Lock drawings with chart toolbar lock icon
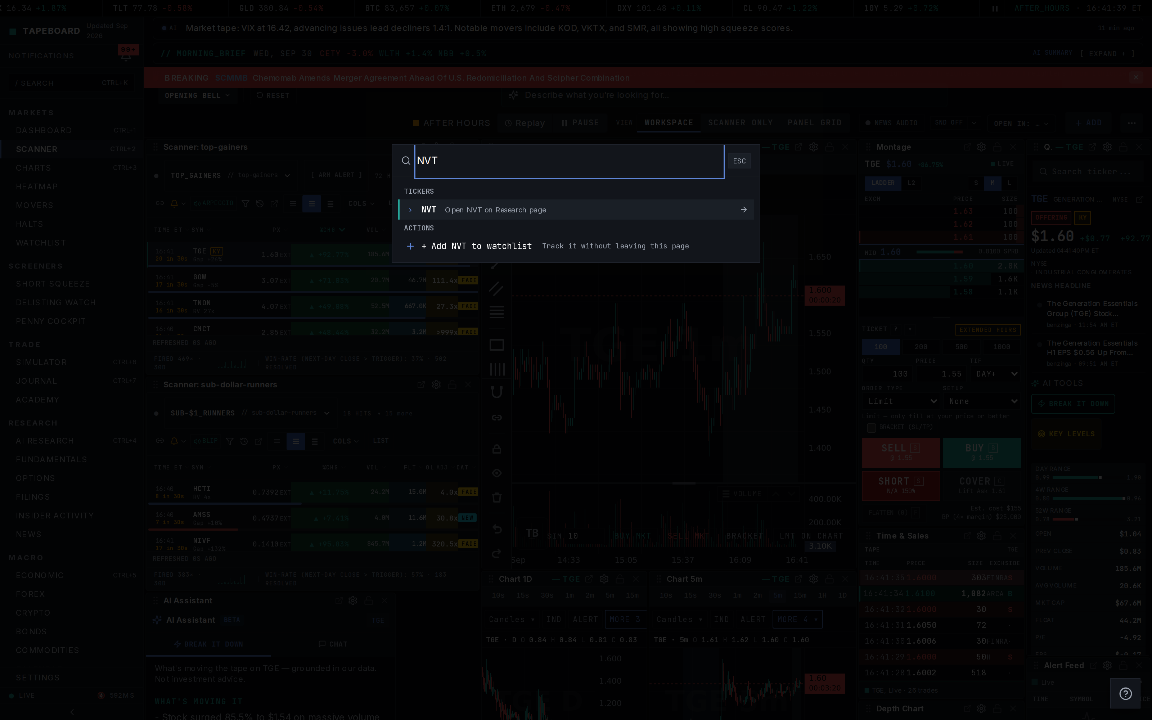Viewport: 1152px width, 720px height. (496, 449)
